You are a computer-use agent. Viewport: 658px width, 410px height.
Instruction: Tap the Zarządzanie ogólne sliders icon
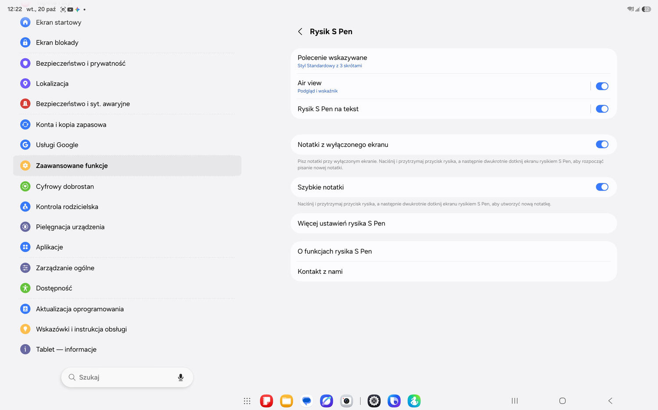(x=25, y=268)
